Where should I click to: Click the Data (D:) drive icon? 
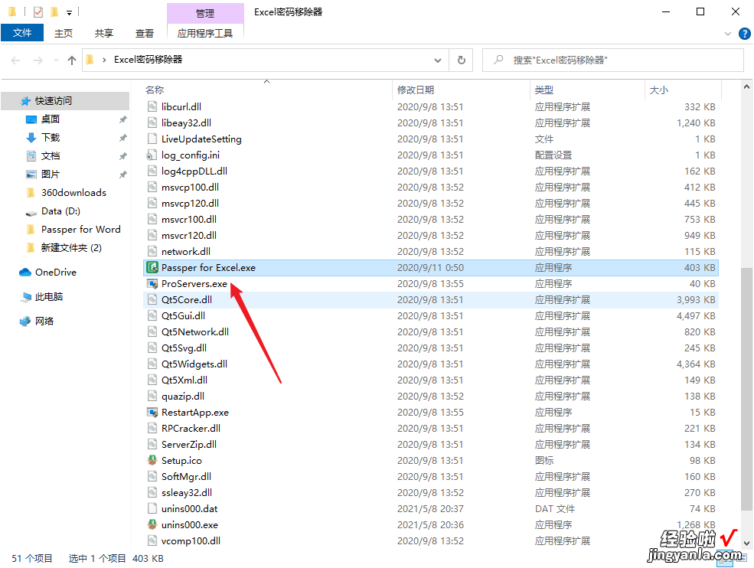[31, 211]
